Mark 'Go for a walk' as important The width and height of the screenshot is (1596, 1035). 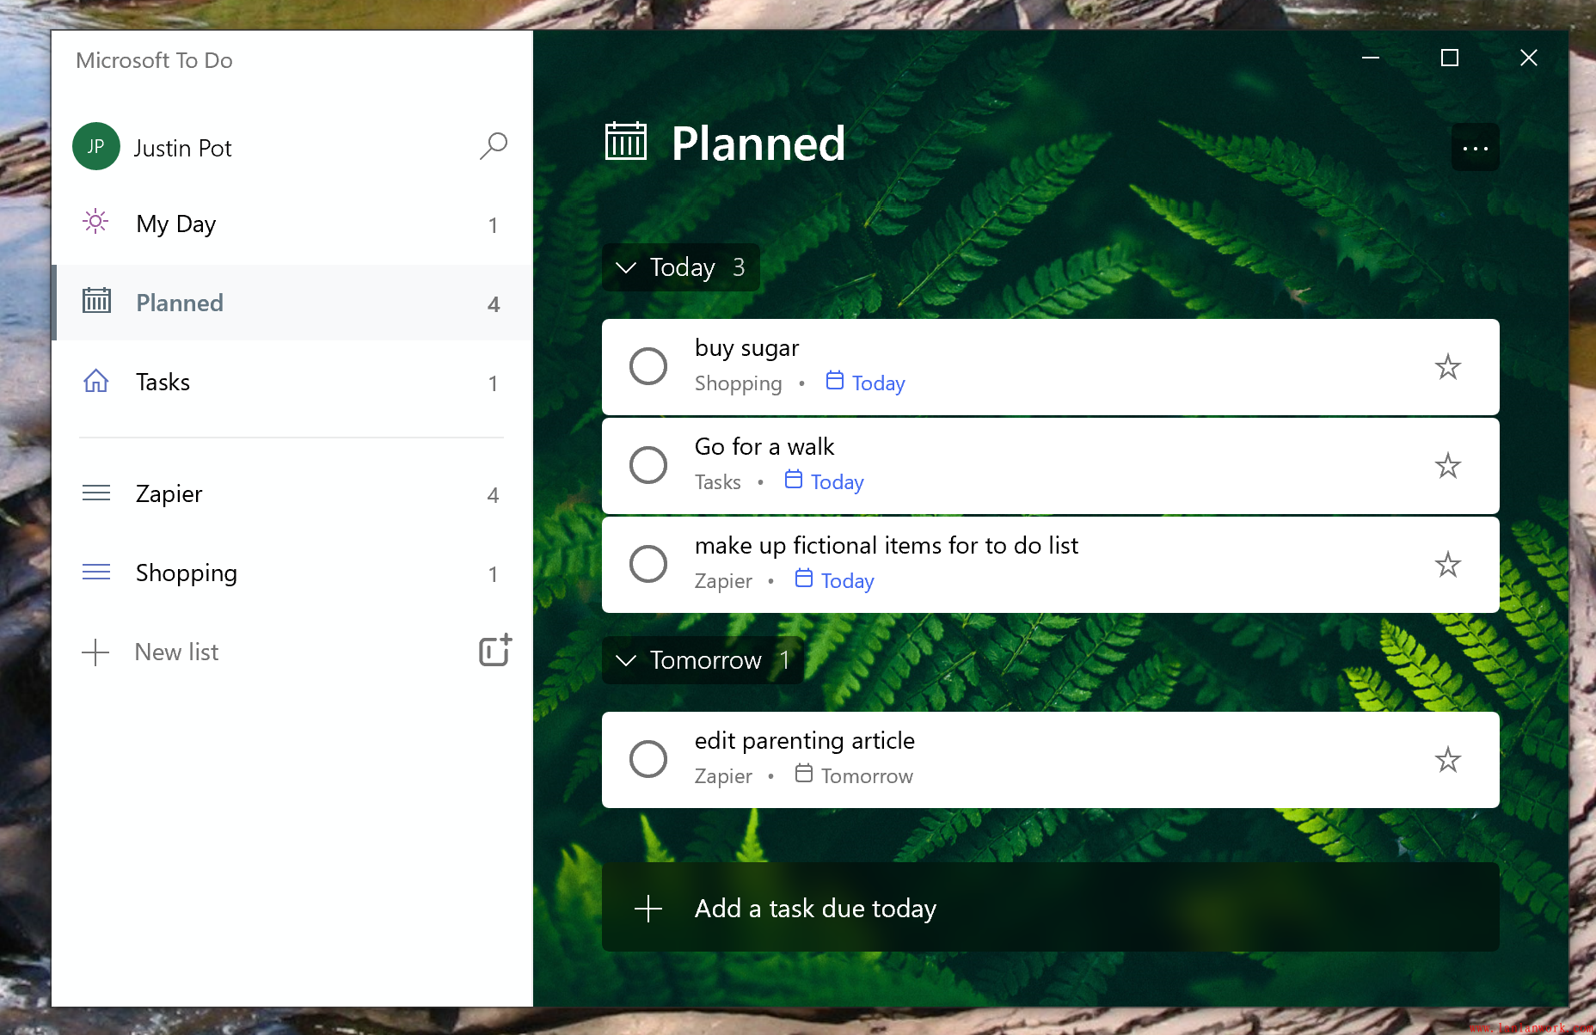coord(1447,466)
